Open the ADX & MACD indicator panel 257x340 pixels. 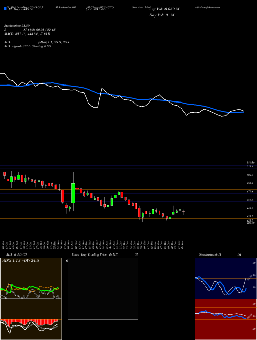point(31,299)
